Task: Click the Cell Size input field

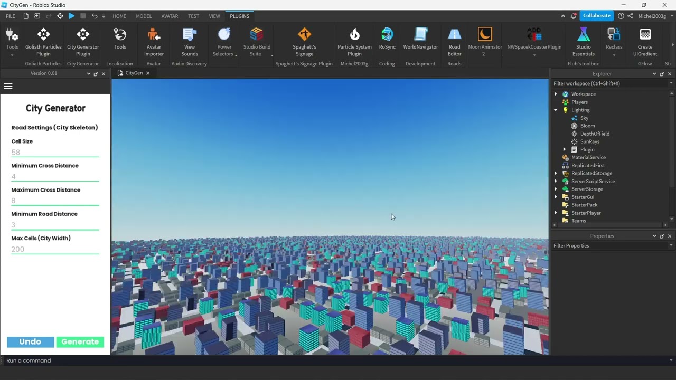Action: pyautogui.click(x=55, y=153)
